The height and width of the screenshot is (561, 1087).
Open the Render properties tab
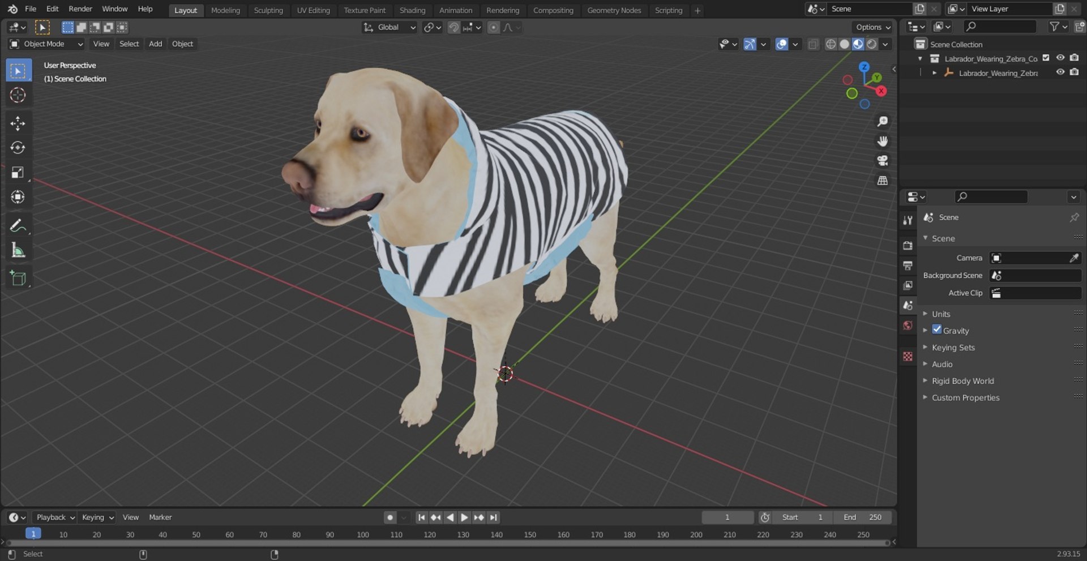[x=908, y=246]
